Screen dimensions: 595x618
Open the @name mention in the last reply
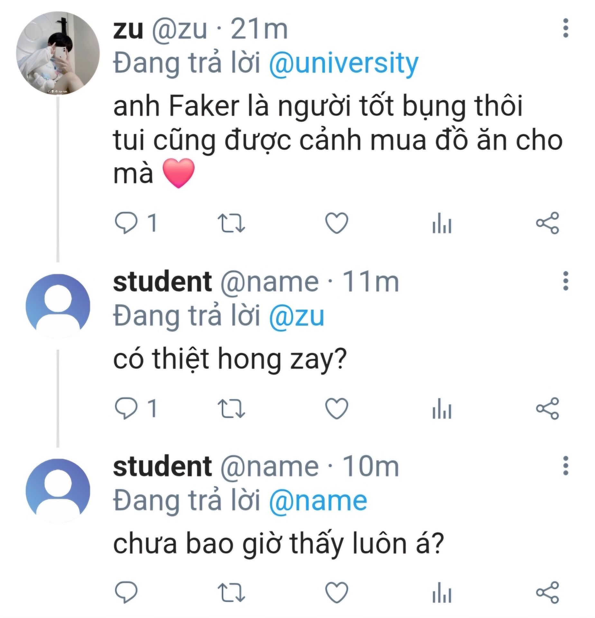click(x=318, y=501)
